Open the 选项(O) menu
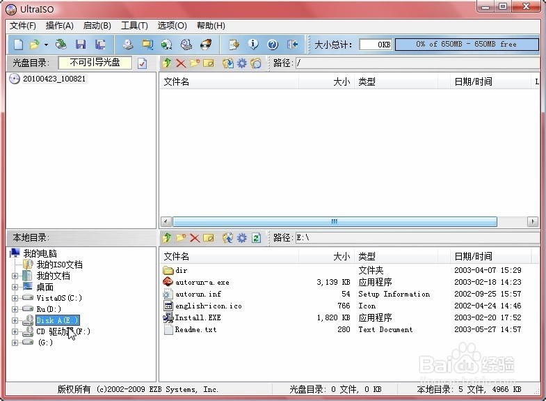Viewport: 546px width, 401px height. click(x=172, y=26)
